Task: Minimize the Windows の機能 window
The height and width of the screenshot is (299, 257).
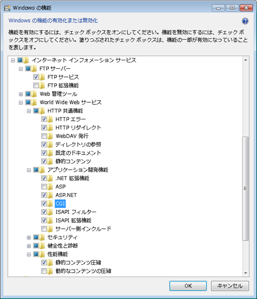Action: (x=218, y=8)
